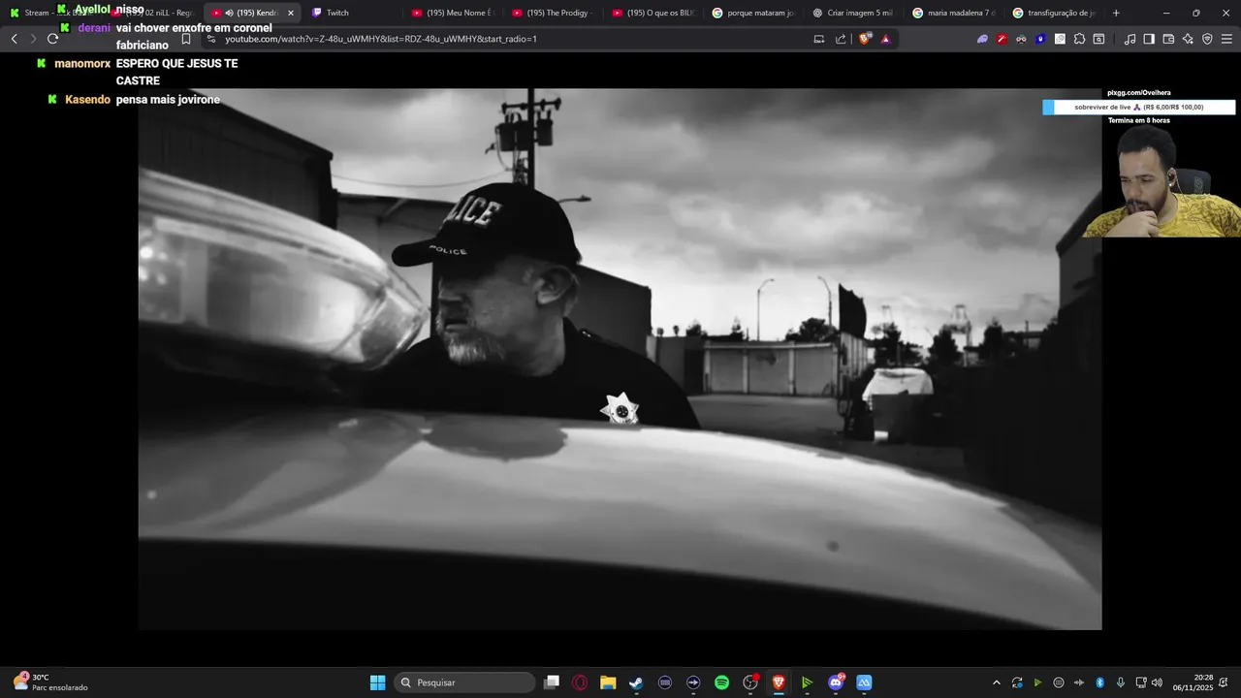Go back to the previous page

coord(14,39)
